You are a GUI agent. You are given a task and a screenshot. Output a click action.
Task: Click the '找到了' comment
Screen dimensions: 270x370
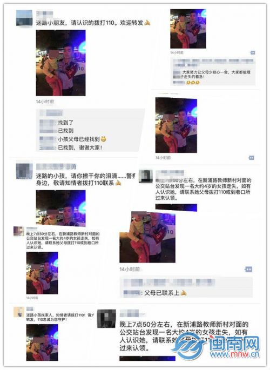pos(66,123)
